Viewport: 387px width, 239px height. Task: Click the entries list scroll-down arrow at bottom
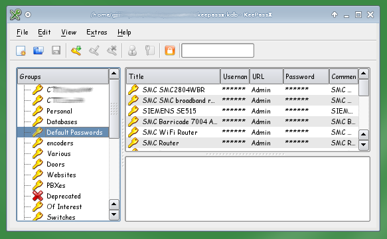[364, 145]
